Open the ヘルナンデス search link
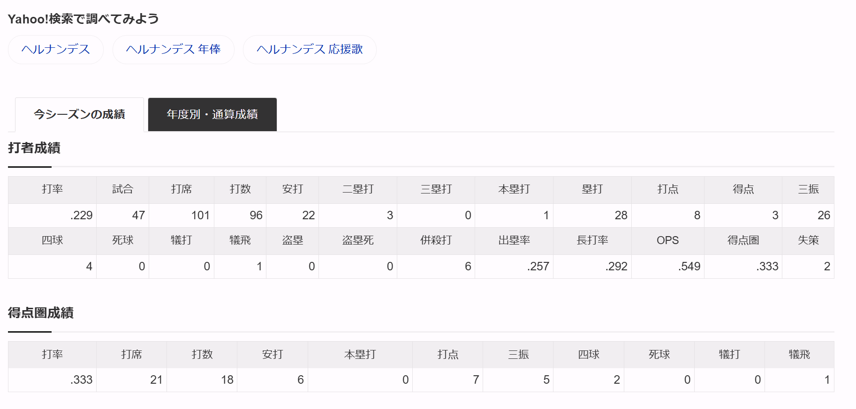The width and height of the screenshot is (856, 409). click(x=56, y=50)
